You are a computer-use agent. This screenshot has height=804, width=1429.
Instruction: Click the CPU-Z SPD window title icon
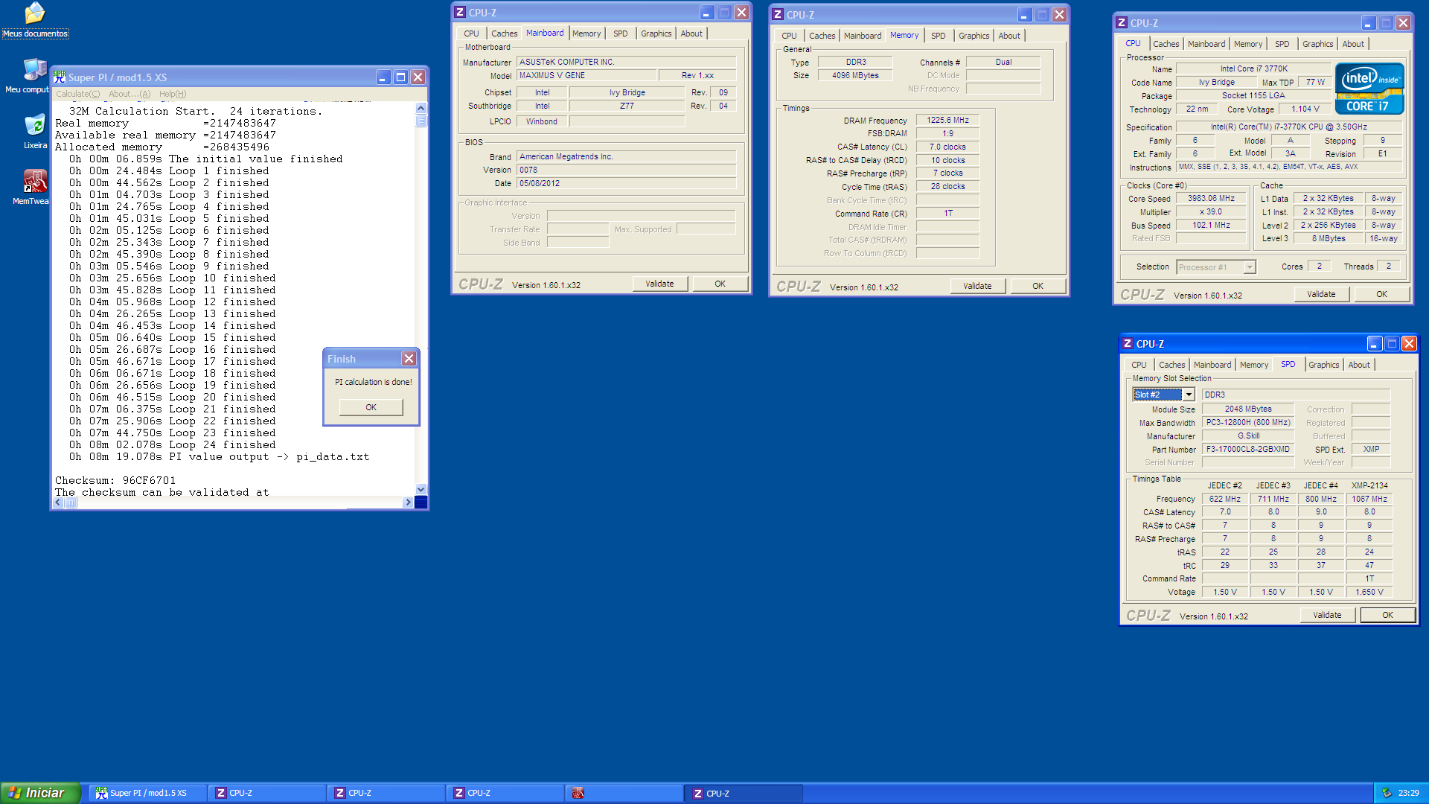coord(1128,344)
